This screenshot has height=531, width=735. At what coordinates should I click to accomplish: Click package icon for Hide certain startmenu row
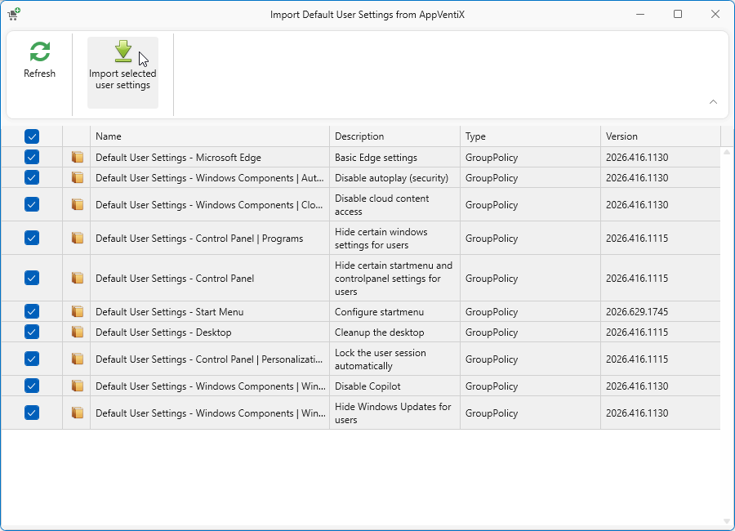[78, 279]
